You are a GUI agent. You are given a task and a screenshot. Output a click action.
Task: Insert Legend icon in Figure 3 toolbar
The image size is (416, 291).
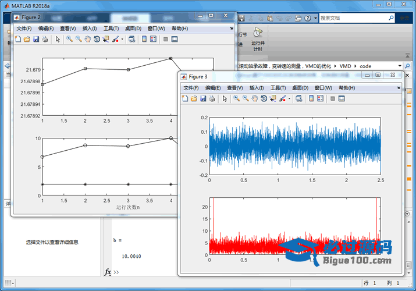pos(321,99)
